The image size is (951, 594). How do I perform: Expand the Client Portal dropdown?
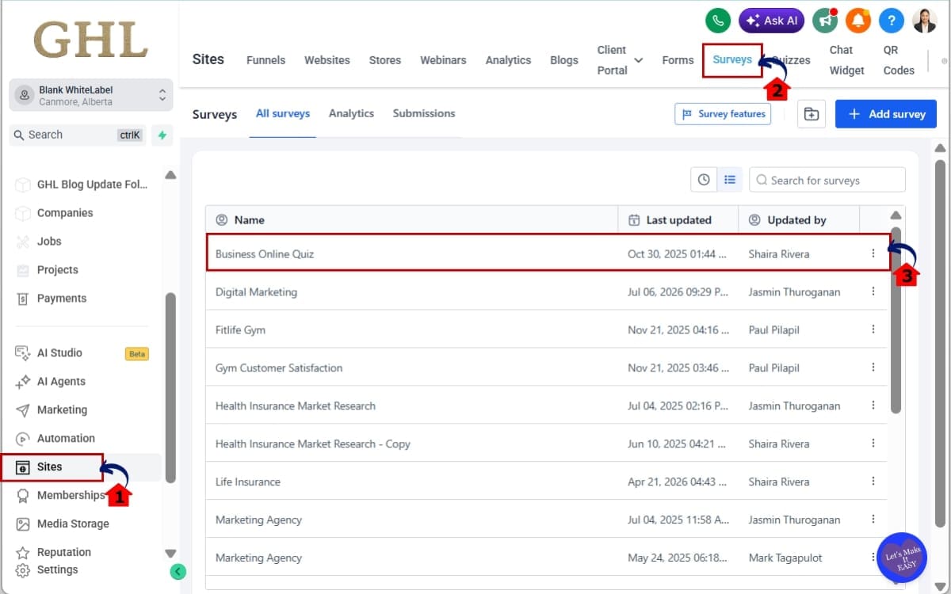620,60
